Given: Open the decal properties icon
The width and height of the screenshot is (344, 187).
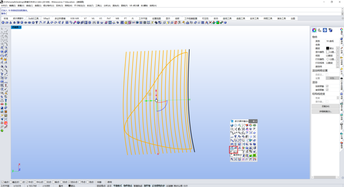Looking at the screenshot, I should pos(330,30).
